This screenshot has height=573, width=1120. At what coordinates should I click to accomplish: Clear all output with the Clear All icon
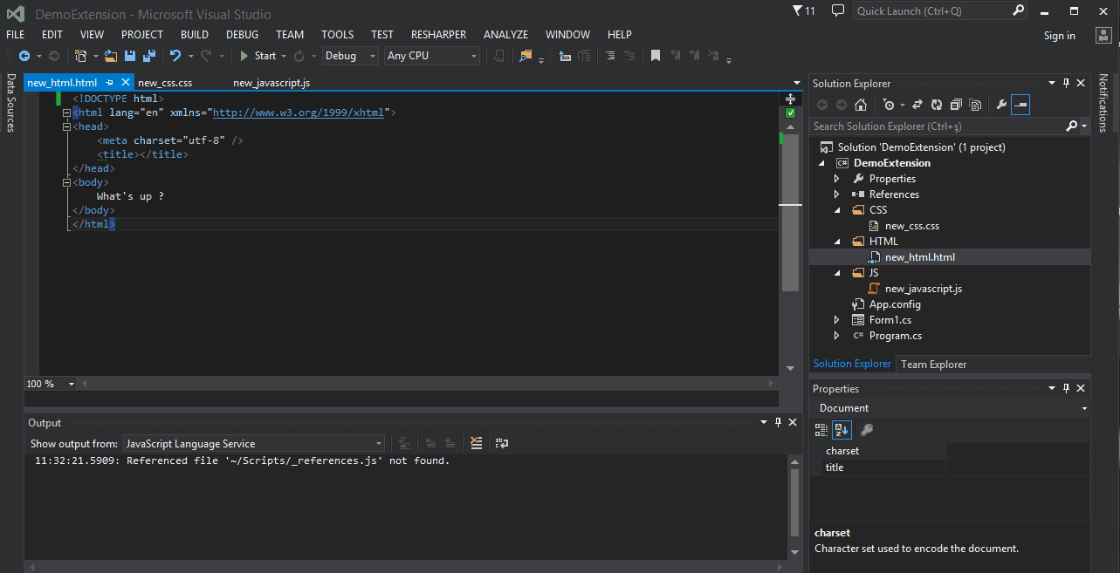476,443
